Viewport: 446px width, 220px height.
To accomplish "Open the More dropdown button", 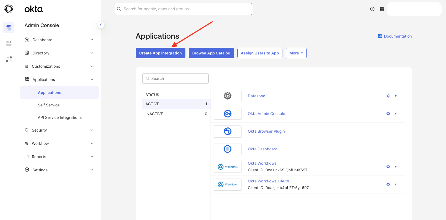I will click(296, 53).
